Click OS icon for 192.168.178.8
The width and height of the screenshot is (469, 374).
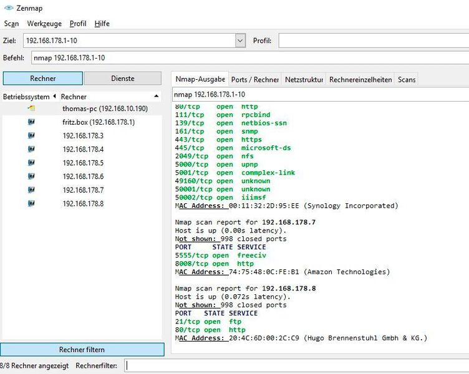pyautogui.click(x=31, y=203)
